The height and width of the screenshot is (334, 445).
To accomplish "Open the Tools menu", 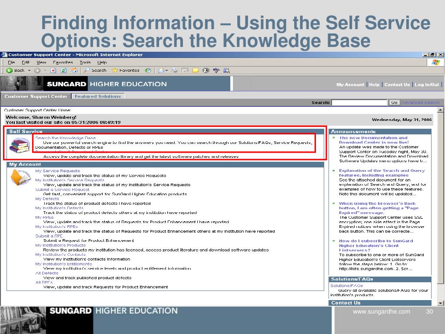I will [85, 62].
